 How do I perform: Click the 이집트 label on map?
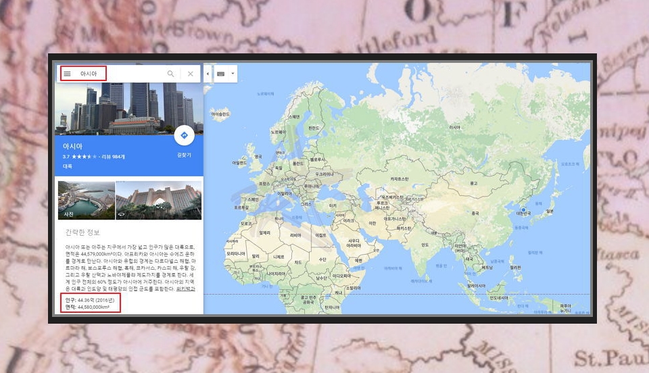[x=320, y=235]
